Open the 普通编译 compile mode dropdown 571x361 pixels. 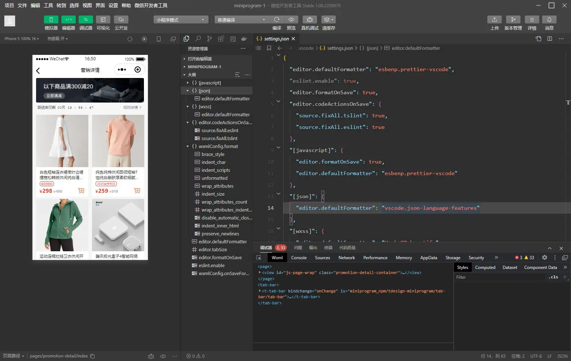[241, 20]
